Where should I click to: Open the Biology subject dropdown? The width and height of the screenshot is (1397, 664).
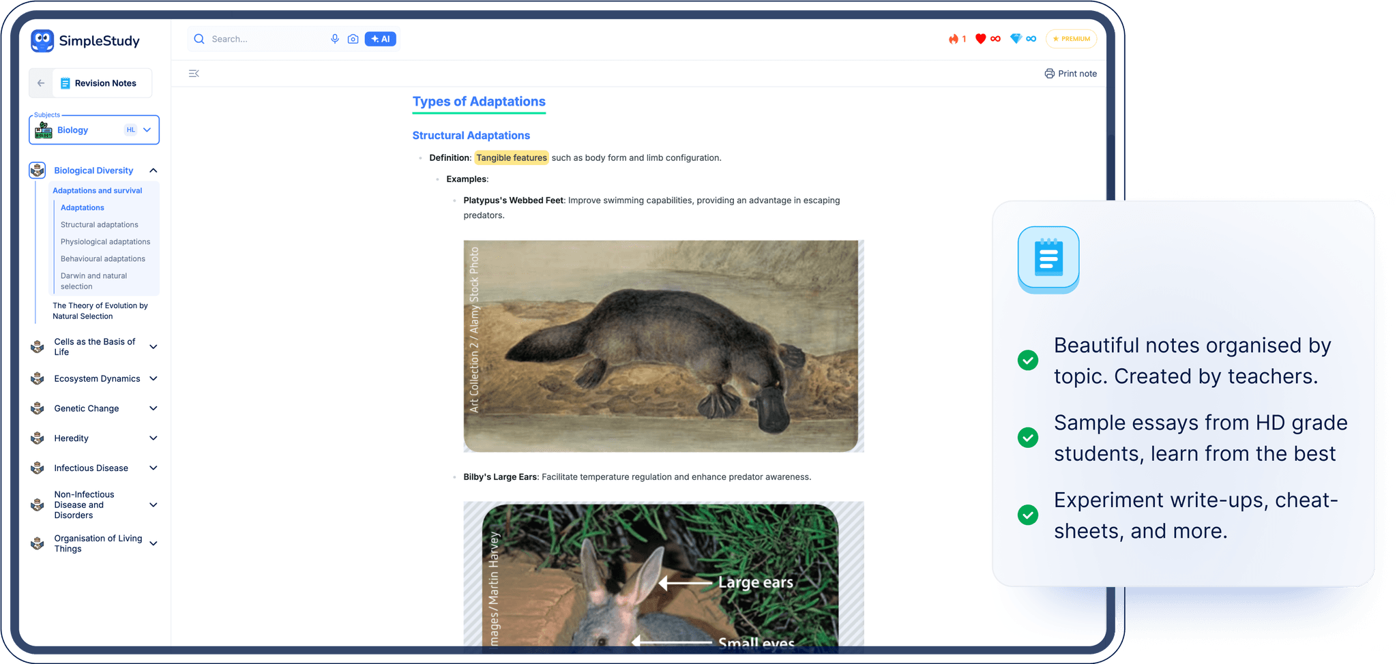click(147, 130)
